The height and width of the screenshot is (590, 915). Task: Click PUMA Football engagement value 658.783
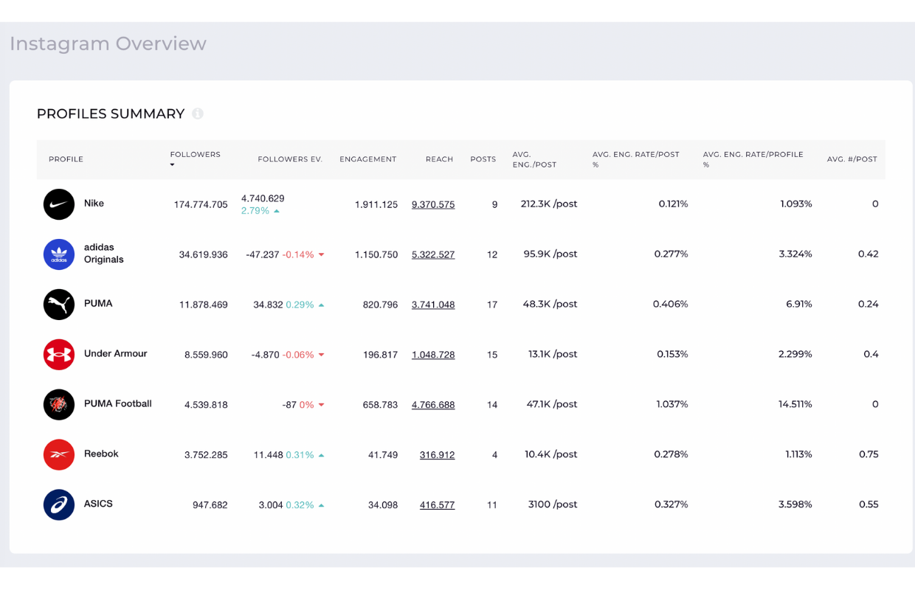click(x=380, y=405)
